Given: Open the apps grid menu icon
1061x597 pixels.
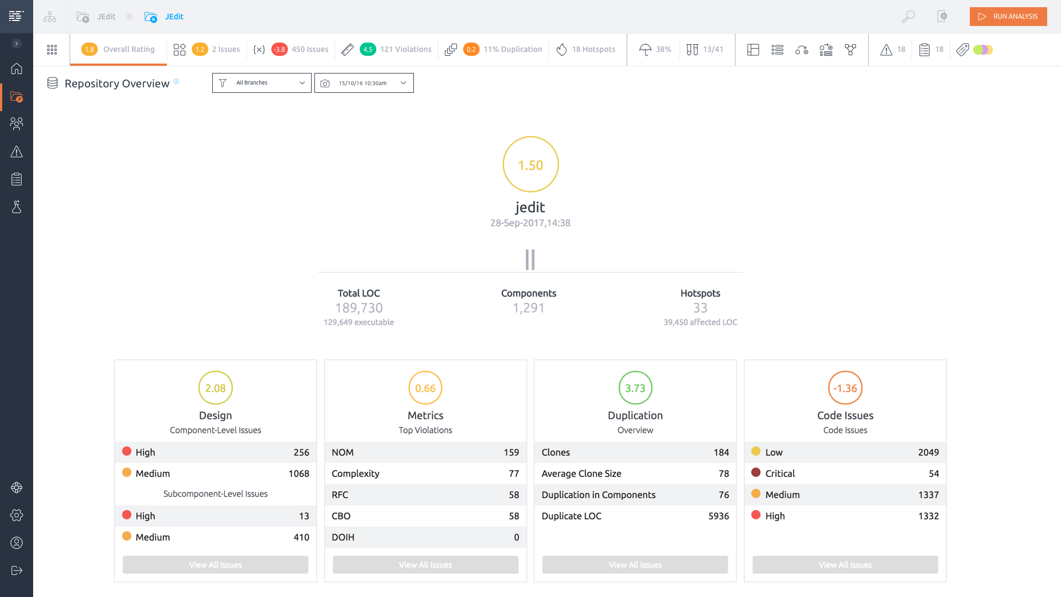Looking at the screenshot, I should (52, 50).
